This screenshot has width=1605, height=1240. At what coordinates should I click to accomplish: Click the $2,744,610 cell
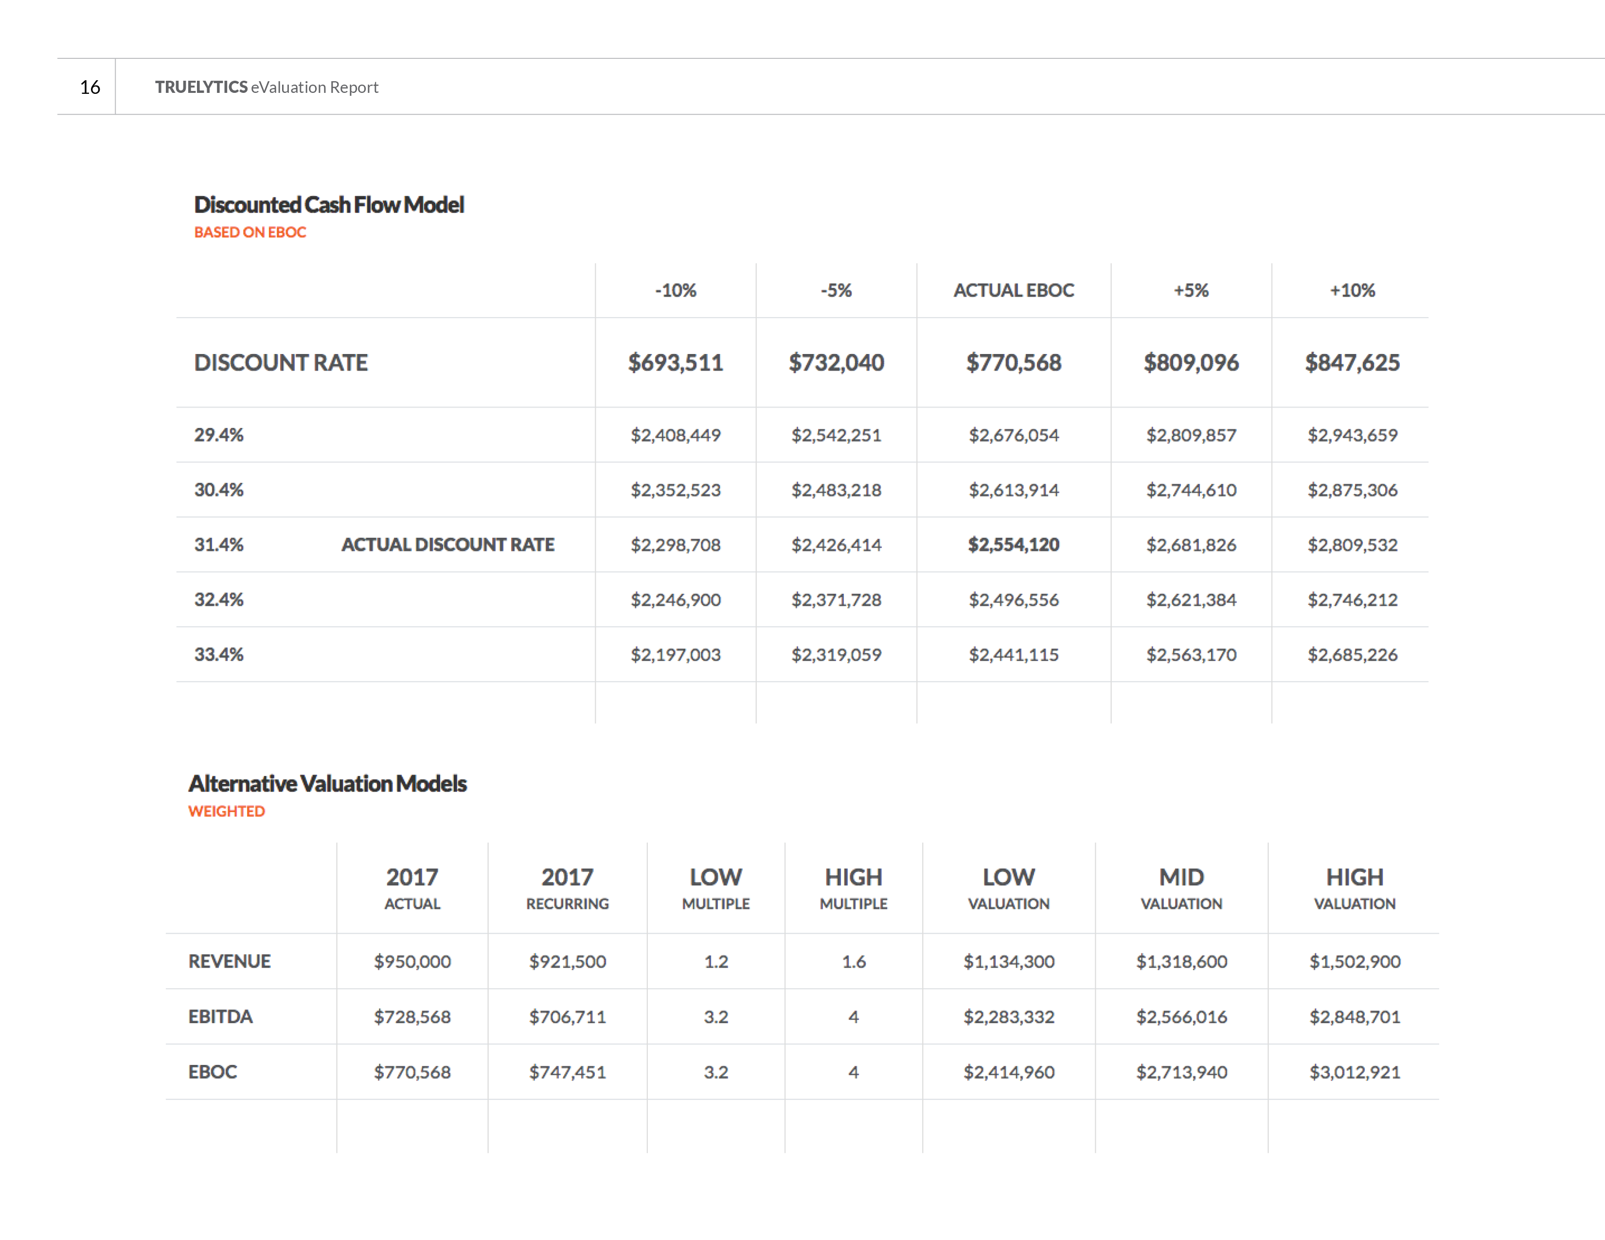[1191, 490]
